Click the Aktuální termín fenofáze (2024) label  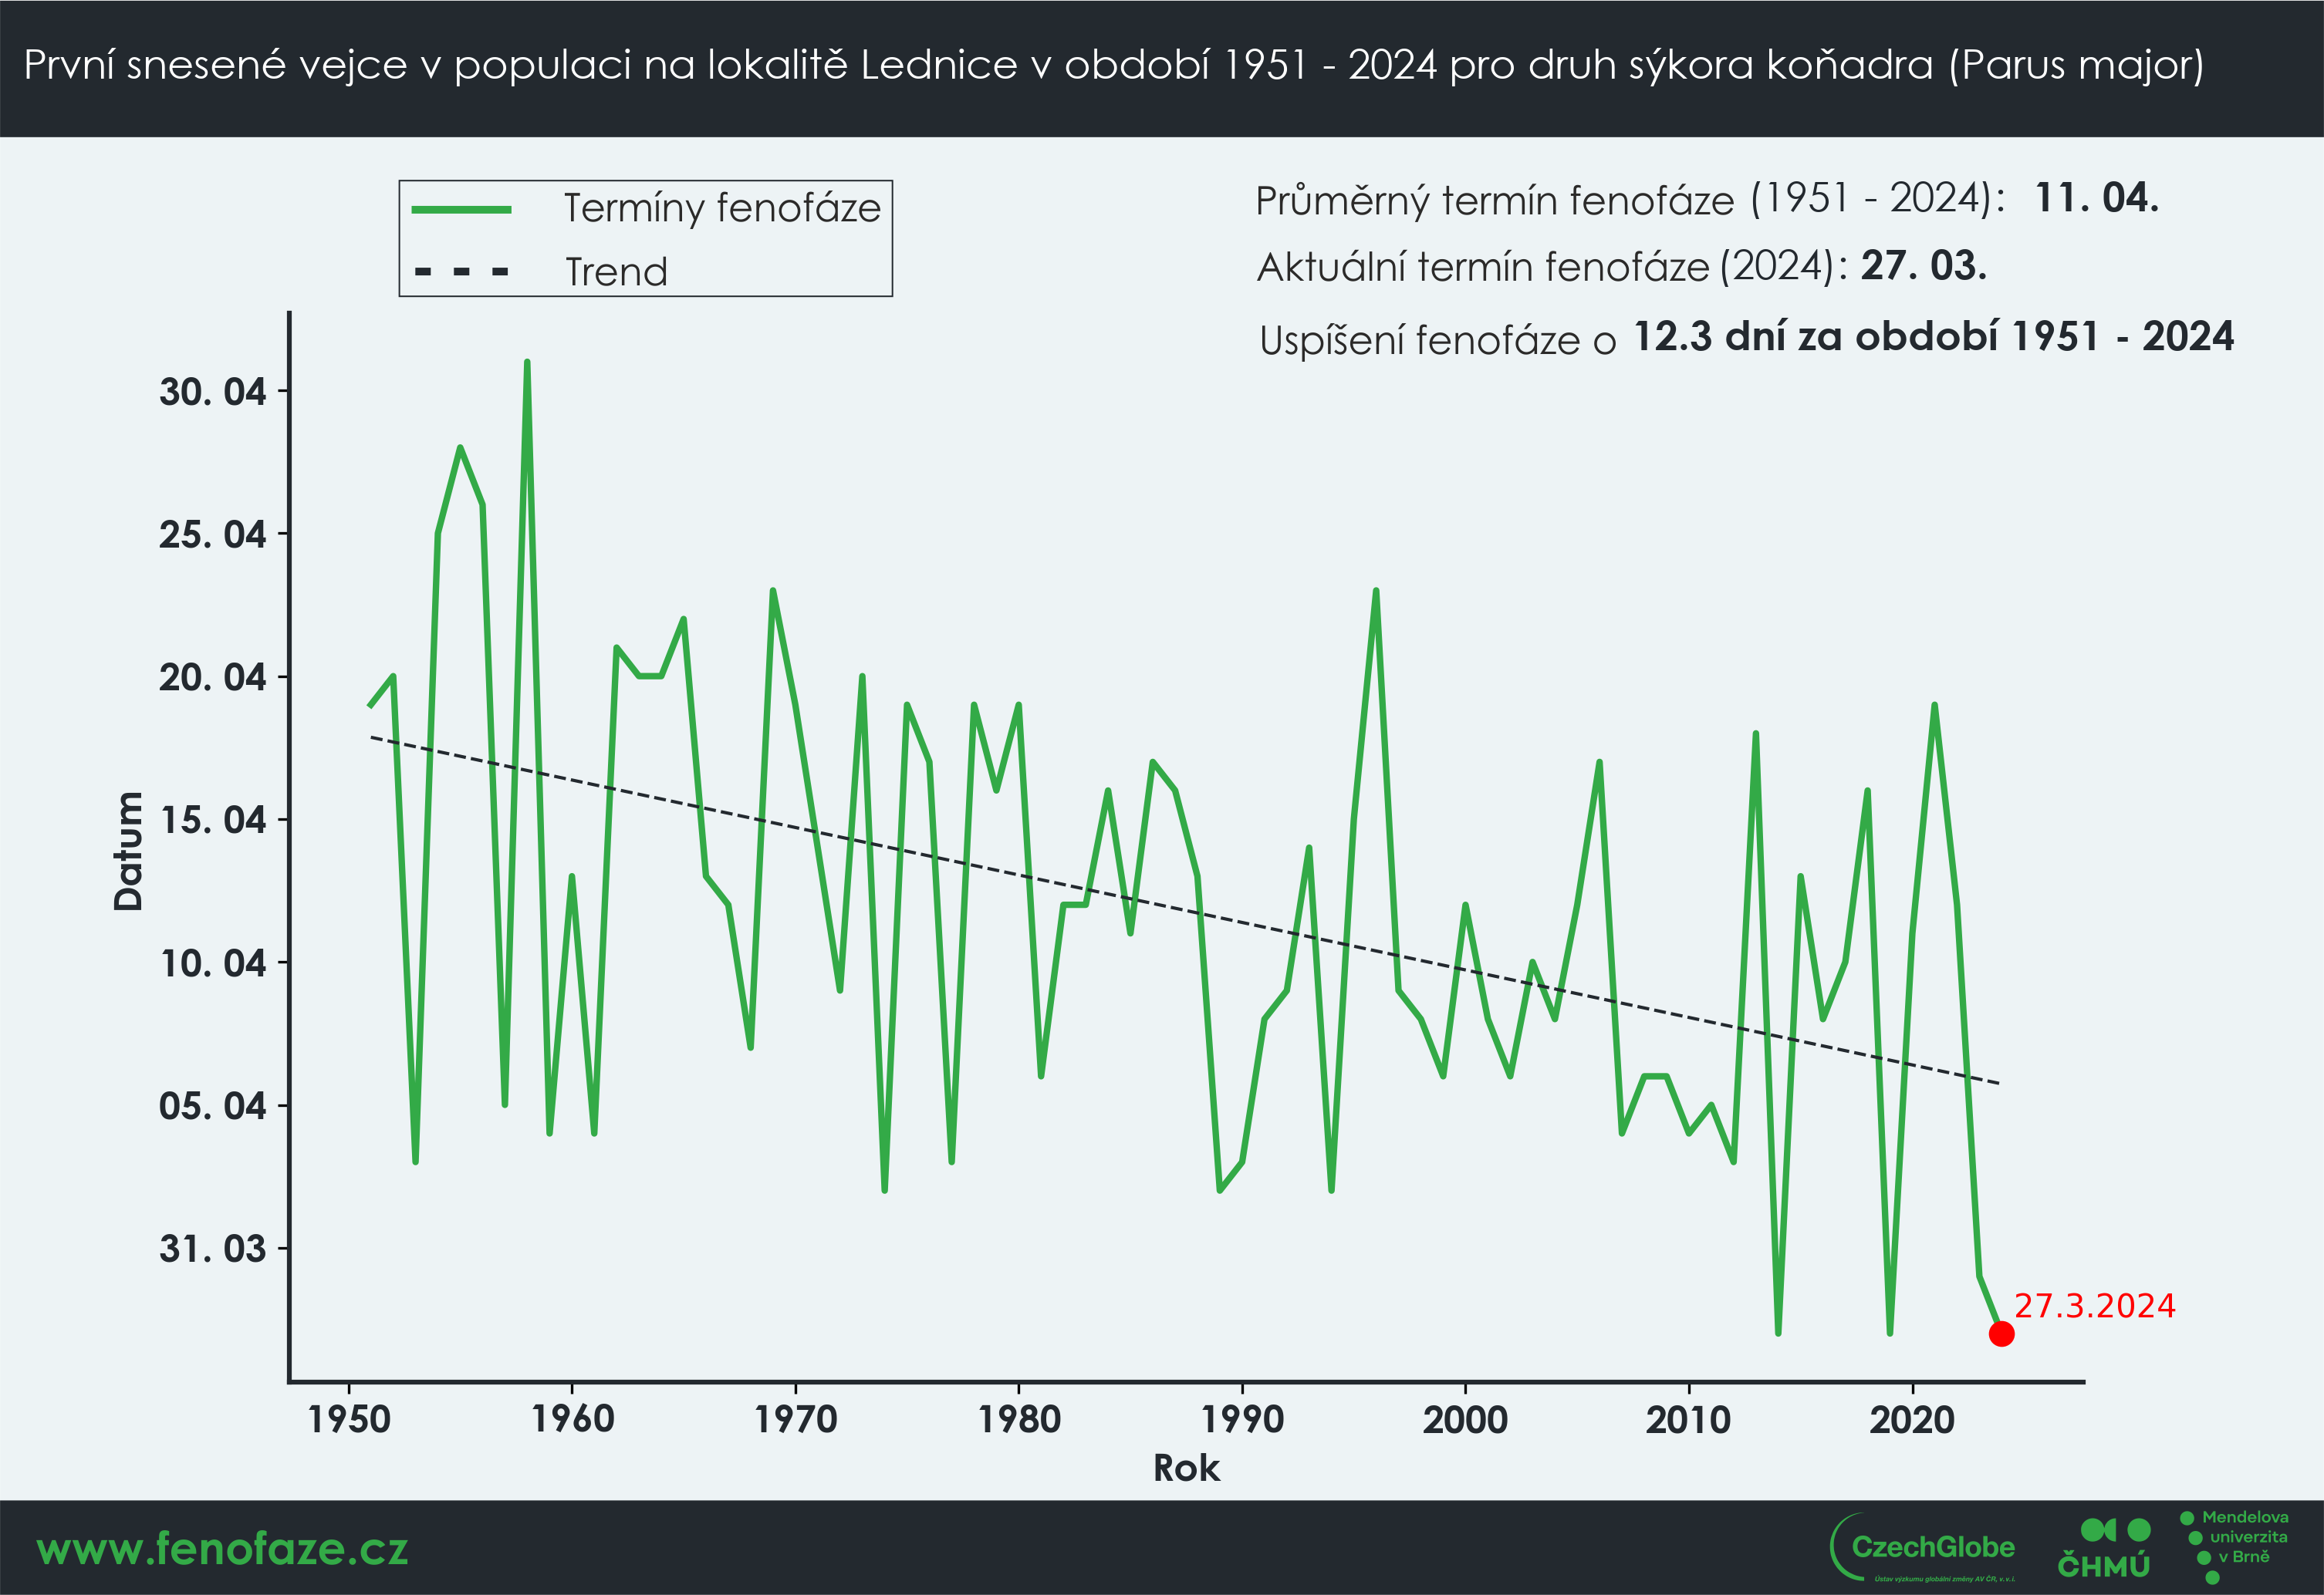[1552, 267]
